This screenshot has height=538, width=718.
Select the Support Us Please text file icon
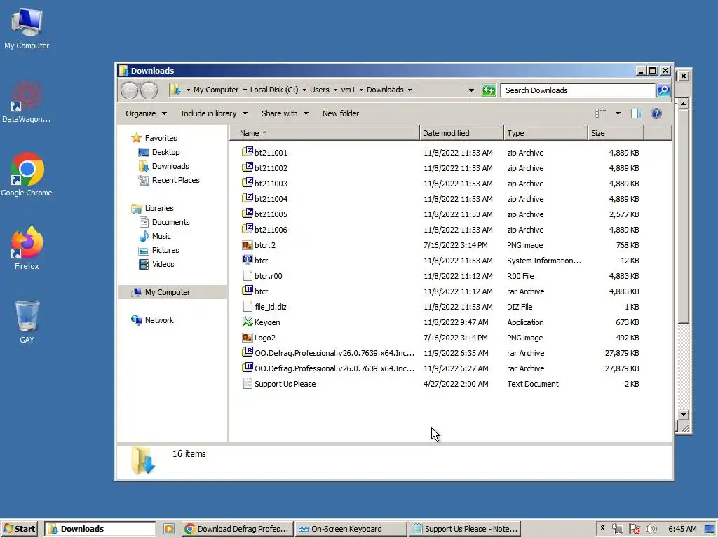click(248, 383)
